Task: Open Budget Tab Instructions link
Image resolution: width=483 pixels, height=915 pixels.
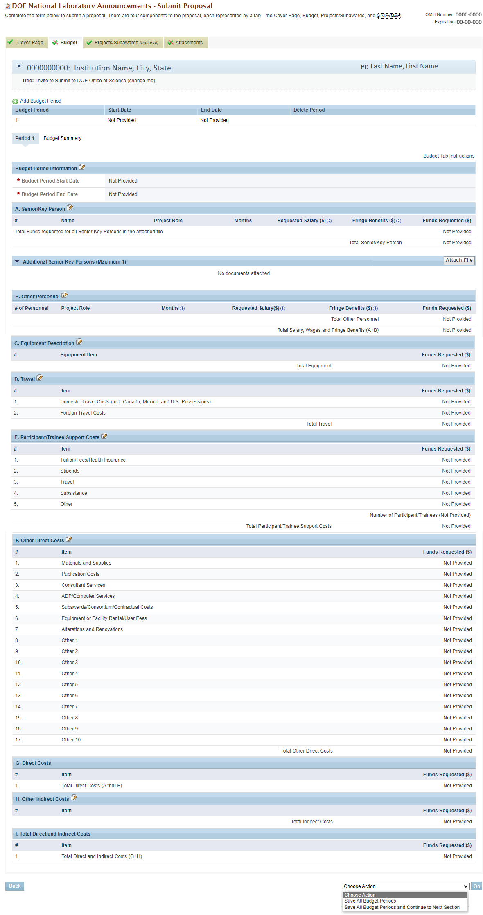Action: (x=449, y=156)
